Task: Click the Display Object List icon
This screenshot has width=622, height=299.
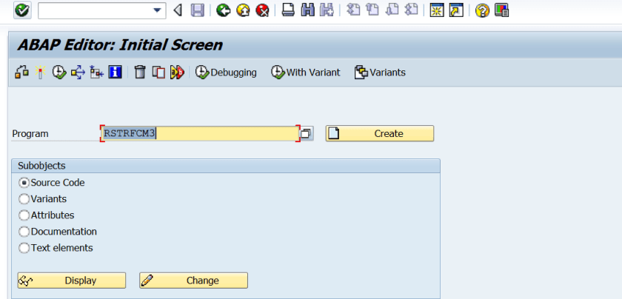Action: [x=96, y=73]
